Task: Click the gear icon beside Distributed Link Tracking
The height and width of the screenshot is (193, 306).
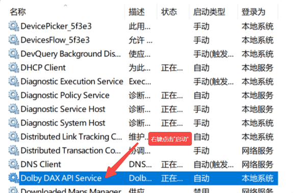Action: click(14, 136)
